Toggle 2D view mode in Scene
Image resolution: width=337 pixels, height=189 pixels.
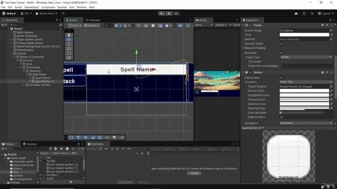click(180, 26)
